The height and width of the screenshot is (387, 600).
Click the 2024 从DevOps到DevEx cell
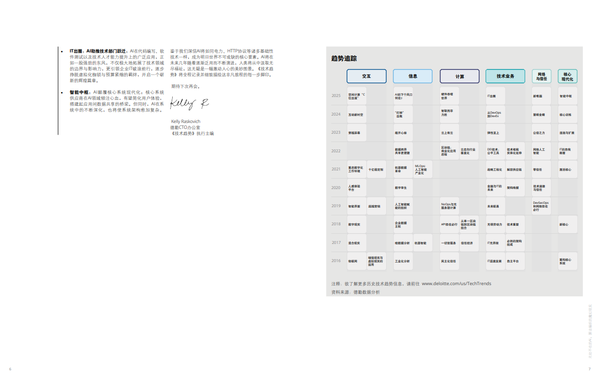(x=496, y=115)
